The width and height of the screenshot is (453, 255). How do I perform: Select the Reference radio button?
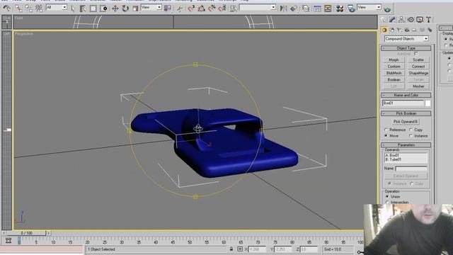(386, 130)
